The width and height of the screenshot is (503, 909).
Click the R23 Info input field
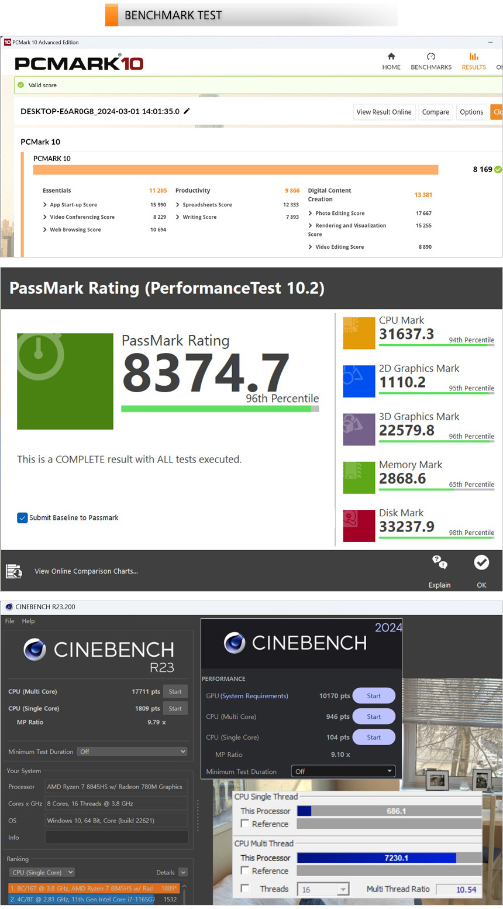(x=116, y=837)
